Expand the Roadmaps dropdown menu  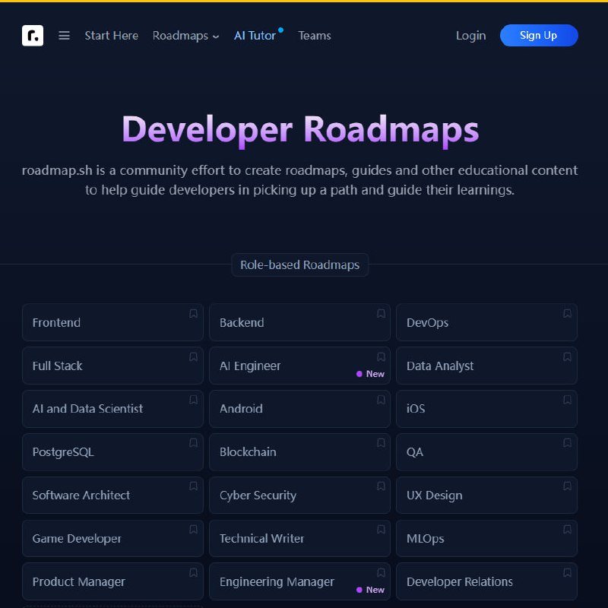coord(185,35)
